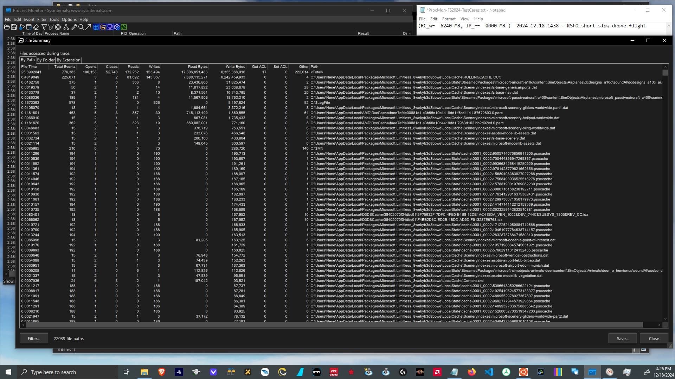Click the Jump To arrow toolbar icon
Viewport: 675px width, 379px height.
pyautogui.click(x=88, y=27)
